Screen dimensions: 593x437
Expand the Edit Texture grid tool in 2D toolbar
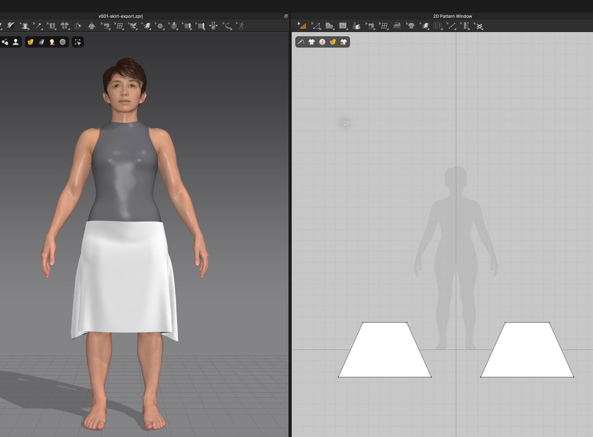(383, 26)
